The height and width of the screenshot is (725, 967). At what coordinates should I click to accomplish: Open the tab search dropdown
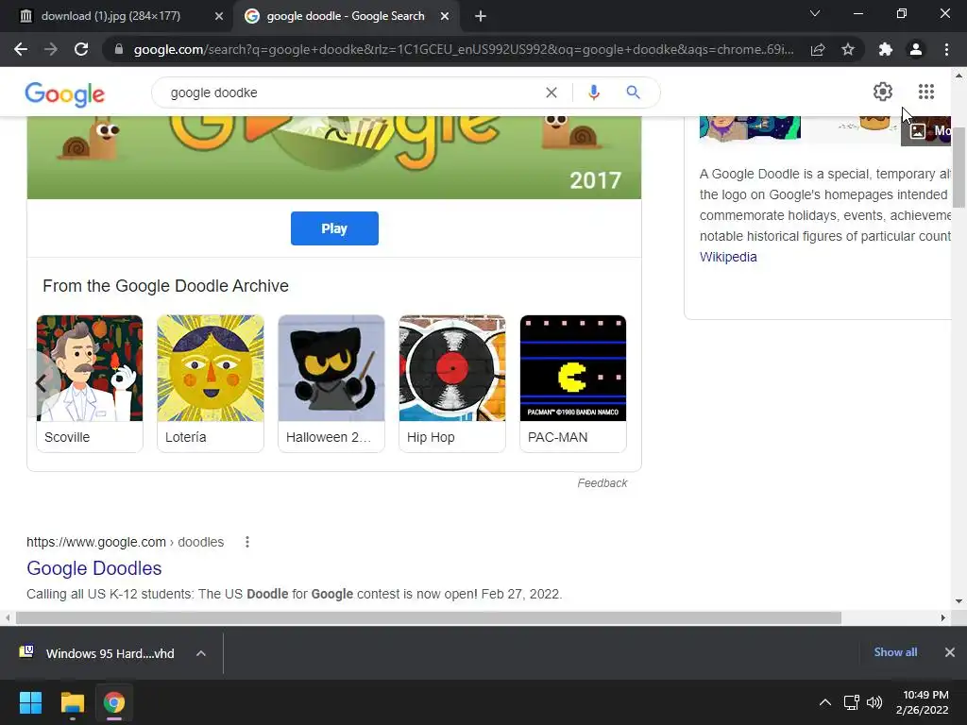(815, 13)
